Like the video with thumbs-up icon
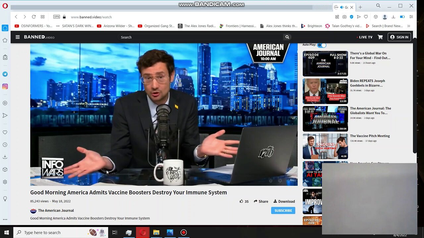 point(241,201)
